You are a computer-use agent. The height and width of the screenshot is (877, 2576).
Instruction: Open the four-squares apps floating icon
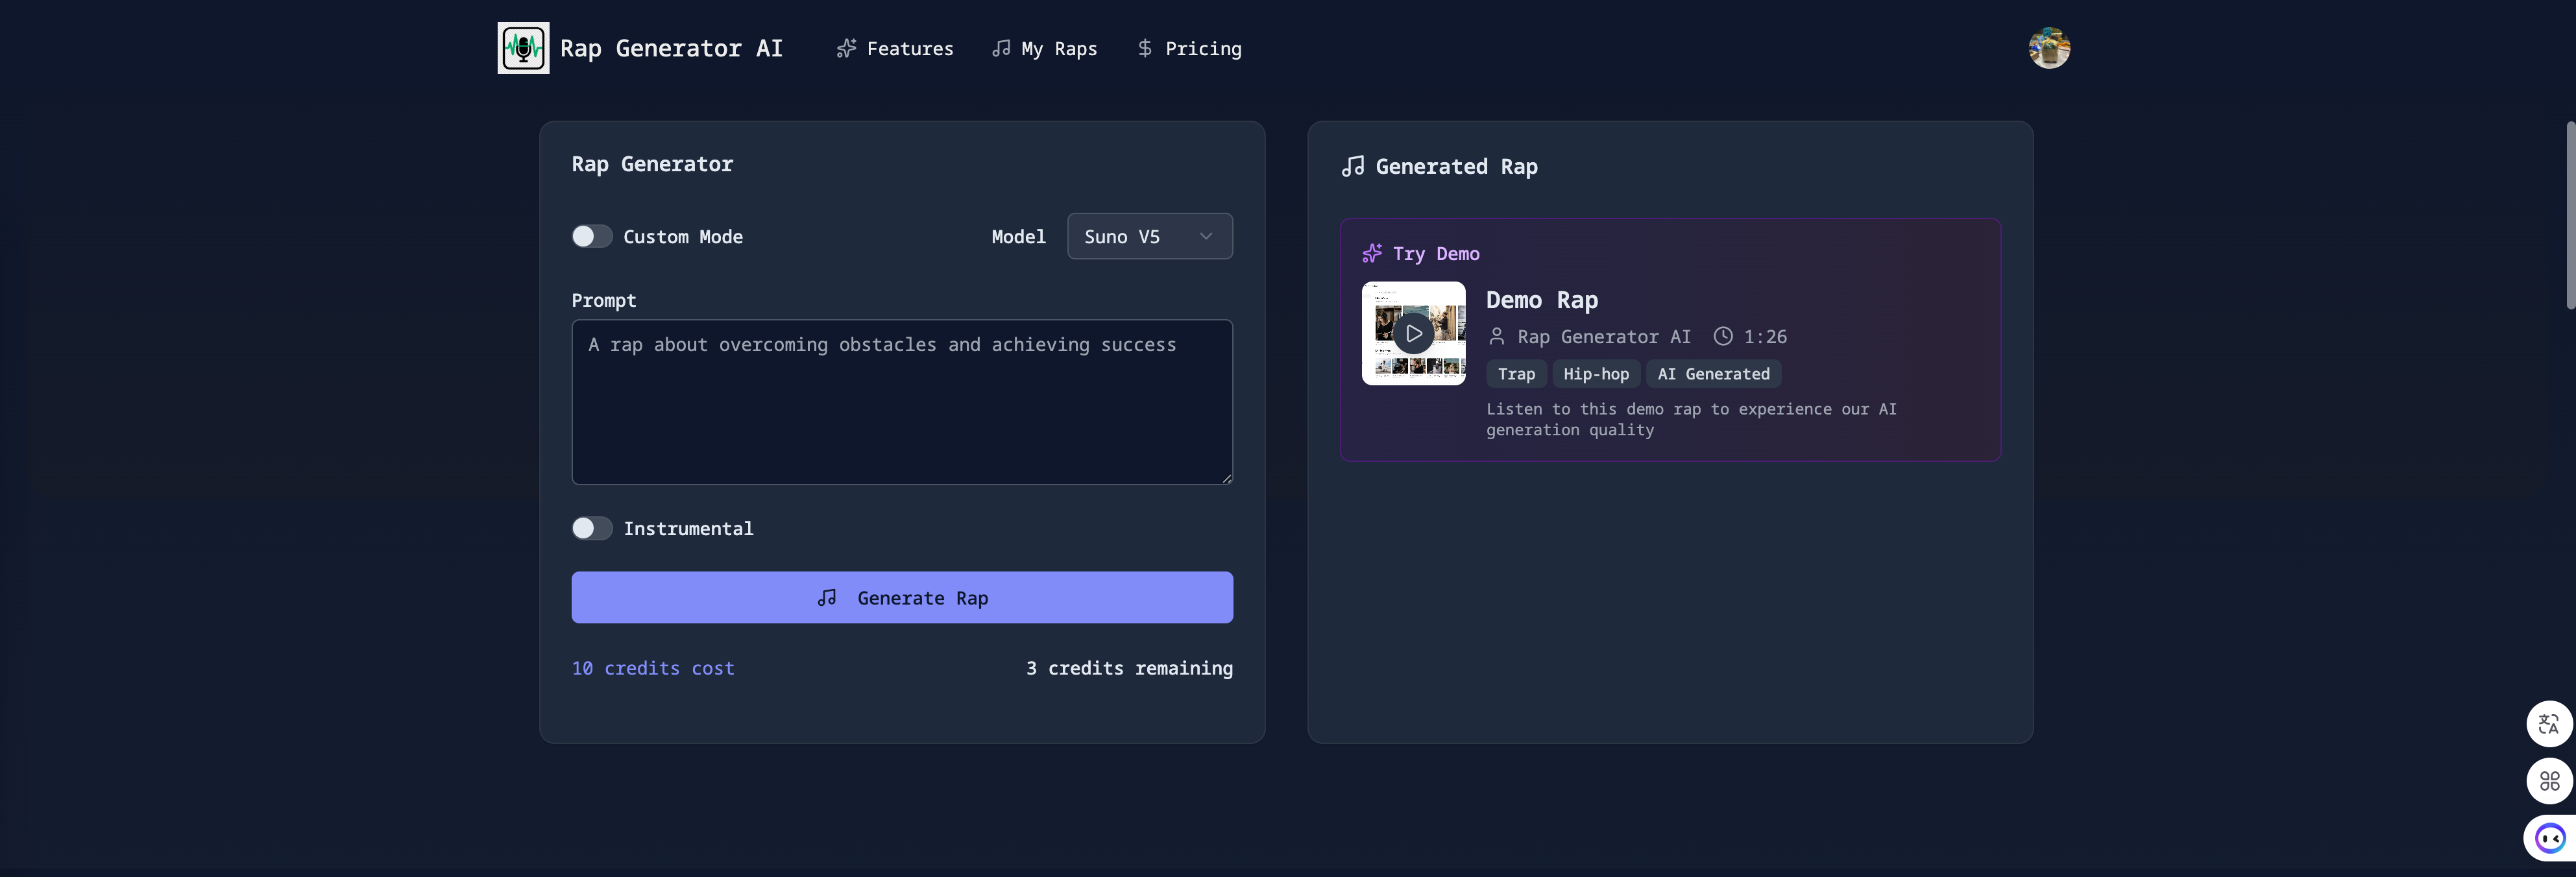click(2548, 781)
